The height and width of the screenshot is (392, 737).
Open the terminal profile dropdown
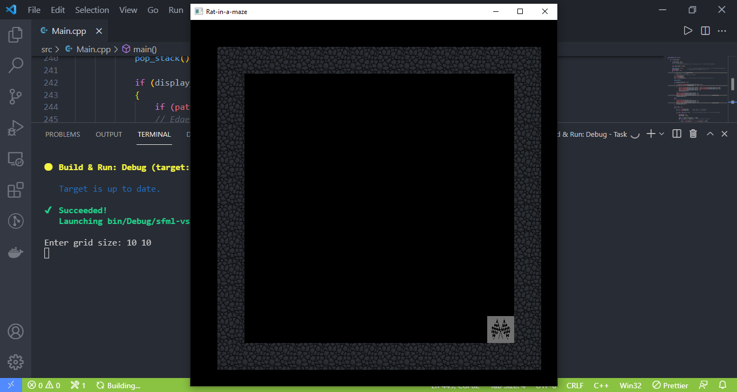[661, 134]
